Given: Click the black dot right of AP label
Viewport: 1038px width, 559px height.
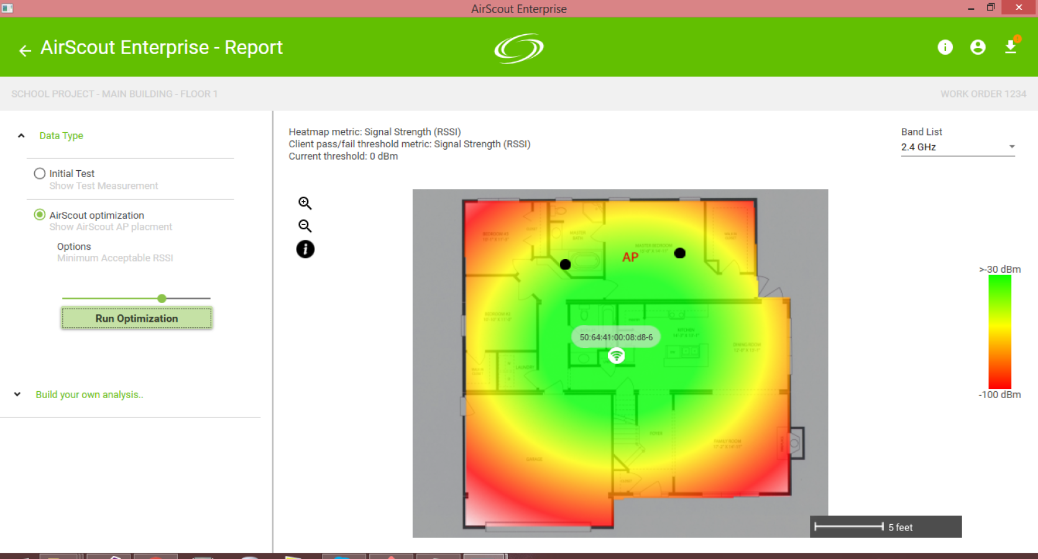Looking at the screenshot, I should click(x=680, y=253).
